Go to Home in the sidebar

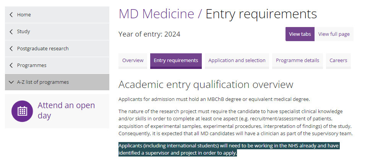click(x=24, y=14)
